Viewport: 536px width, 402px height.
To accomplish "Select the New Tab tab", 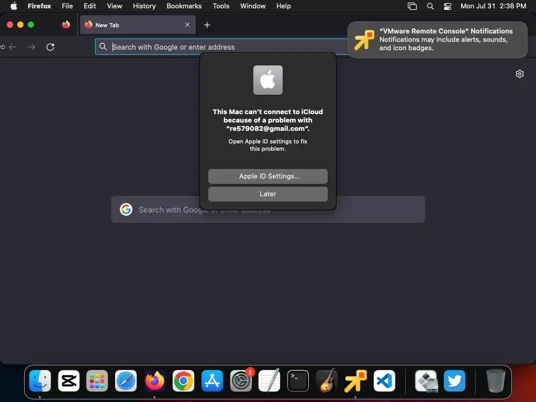I will [x=138, y=25].
